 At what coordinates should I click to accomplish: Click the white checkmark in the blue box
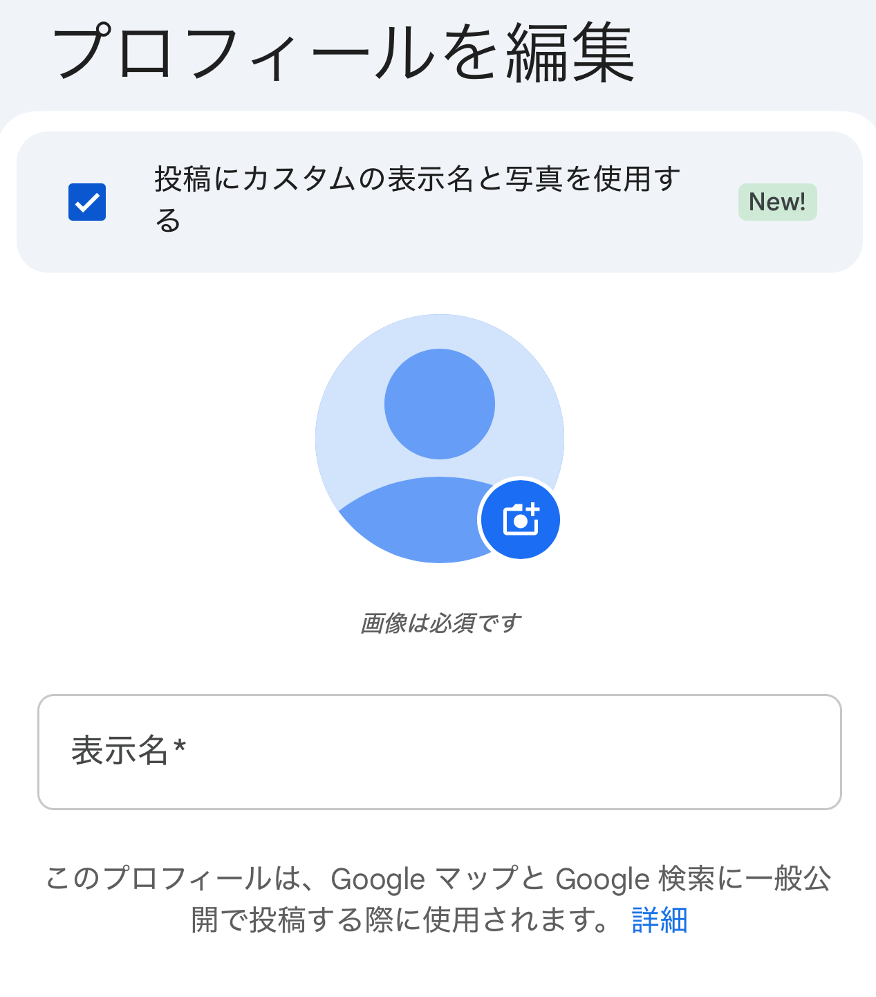pos(87,203)
